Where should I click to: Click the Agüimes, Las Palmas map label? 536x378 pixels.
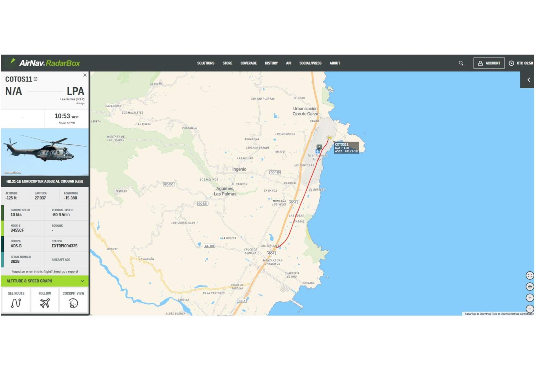[225, 191]
